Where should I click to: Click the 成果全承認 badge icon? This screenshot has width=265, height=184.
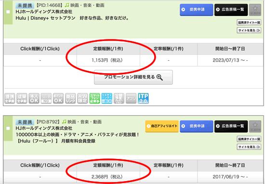click(22, 98)
